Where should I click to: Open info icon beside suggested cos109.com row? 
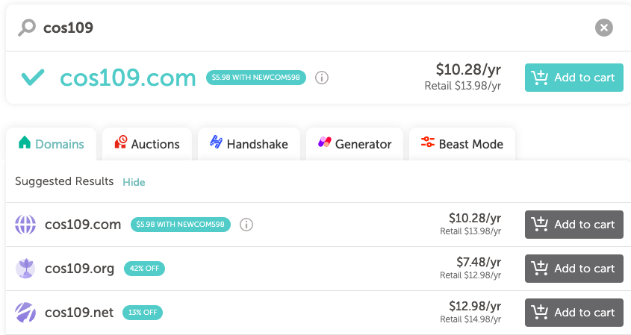246,225
